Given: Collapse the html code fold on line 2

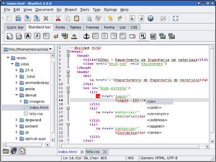Looking at the screenshot, I should pos(68,52).
